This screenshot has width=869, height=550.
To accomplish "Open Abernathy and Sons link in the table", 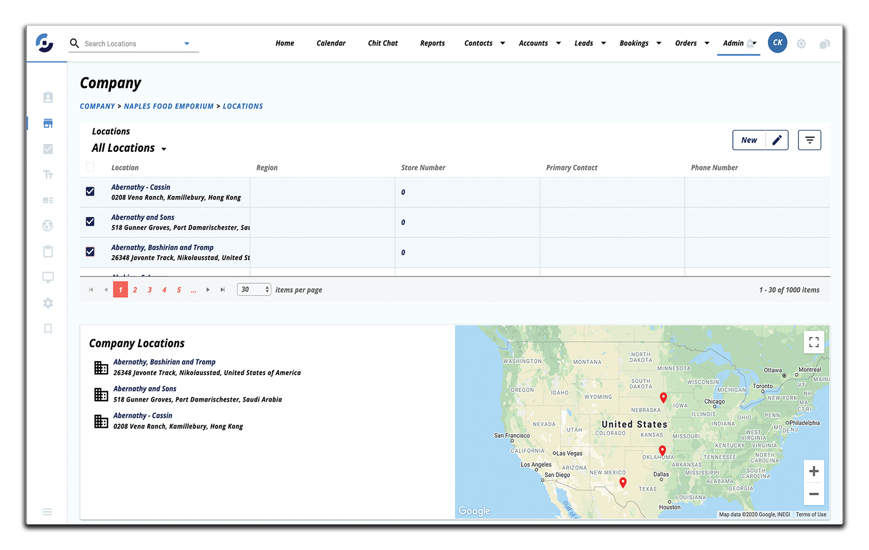I will (143, 217).
